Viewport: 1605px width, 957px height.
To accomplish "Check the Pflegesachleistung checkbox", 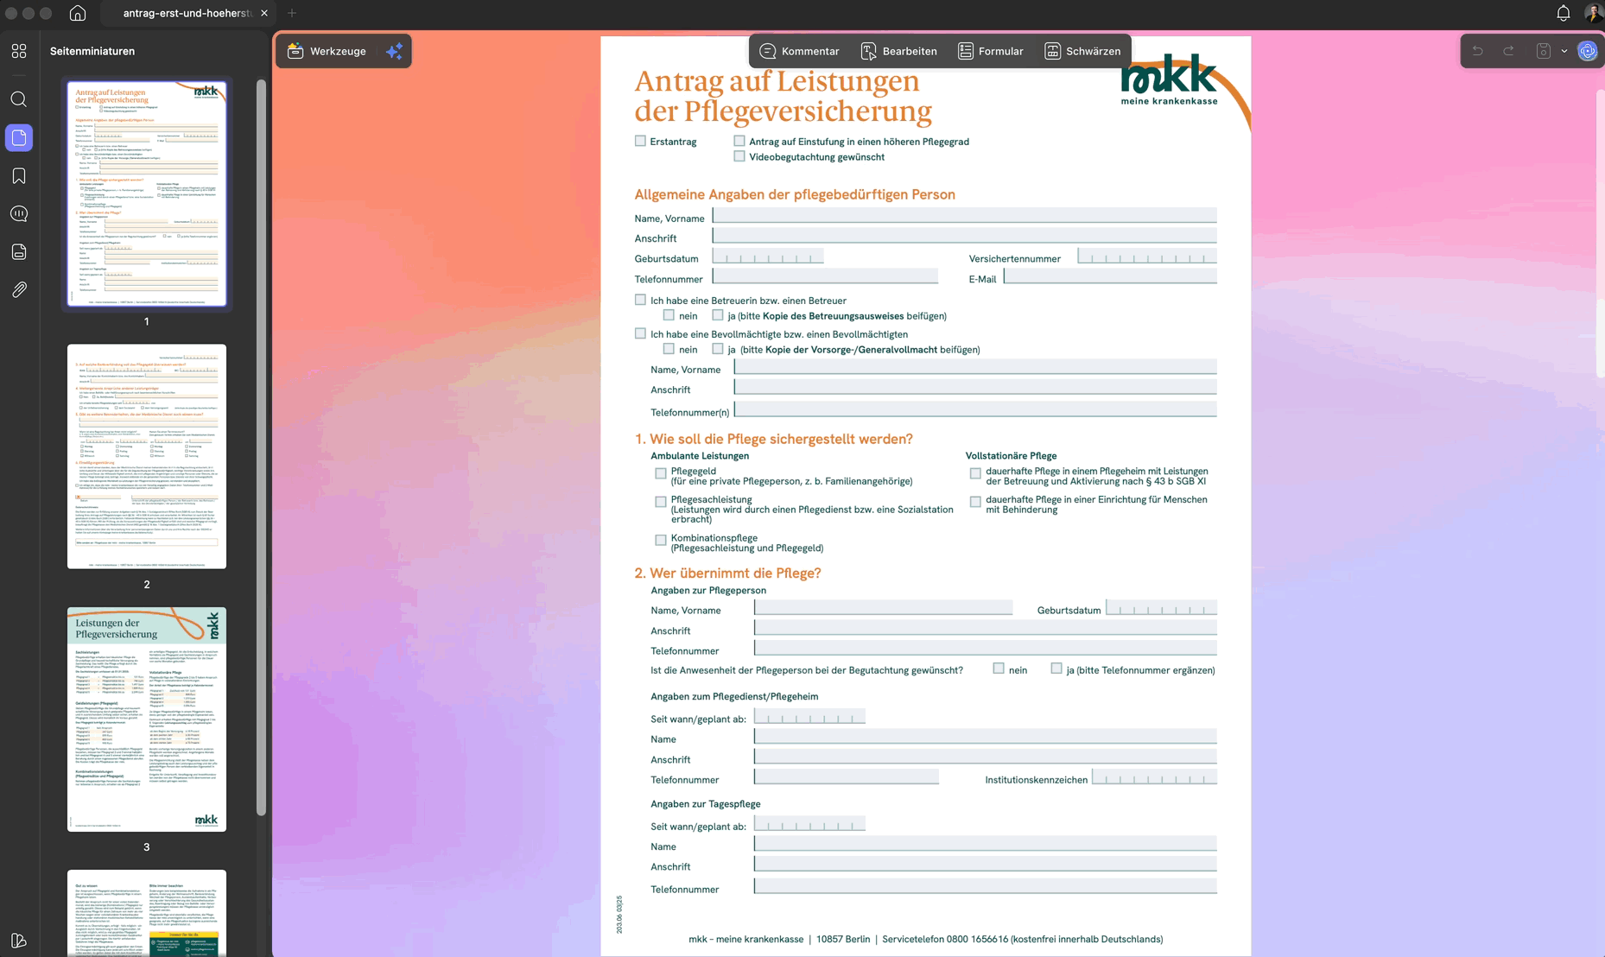I will pos(661,502).
